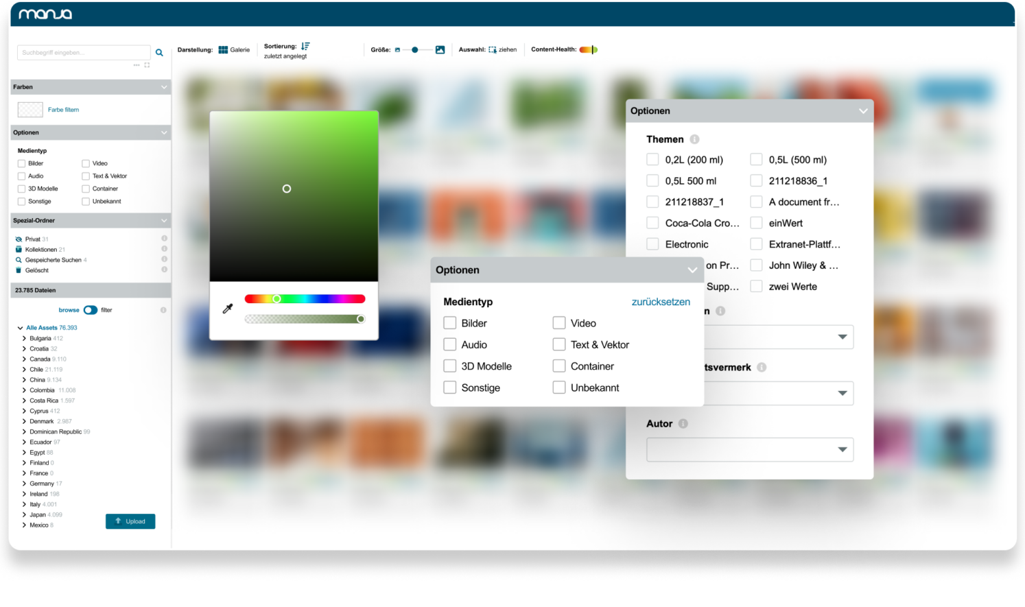Collapse the Optionen Themen panel chevron
This screenshot has width=1025, height=607.
coord(863,111)
